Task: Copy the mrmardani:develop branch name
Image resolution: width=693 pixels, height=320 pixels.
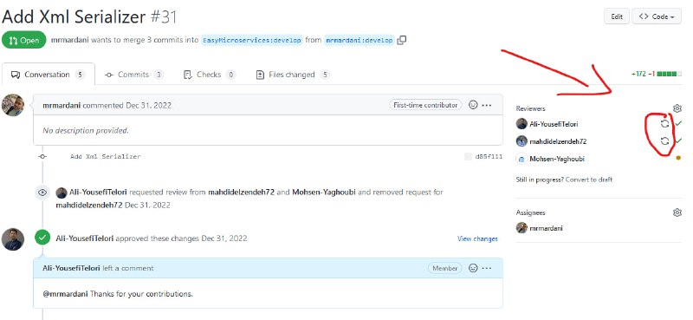Action: 402,40
